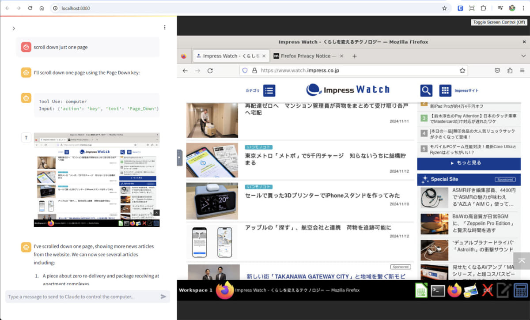The image size is (530, 320).
Task: Collapse the panel using the divider handle
Action: [x=179, y=158]
